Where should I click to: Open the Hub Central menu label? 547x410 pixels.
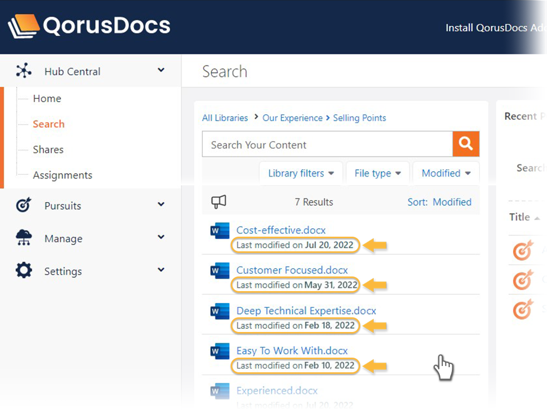72,72
